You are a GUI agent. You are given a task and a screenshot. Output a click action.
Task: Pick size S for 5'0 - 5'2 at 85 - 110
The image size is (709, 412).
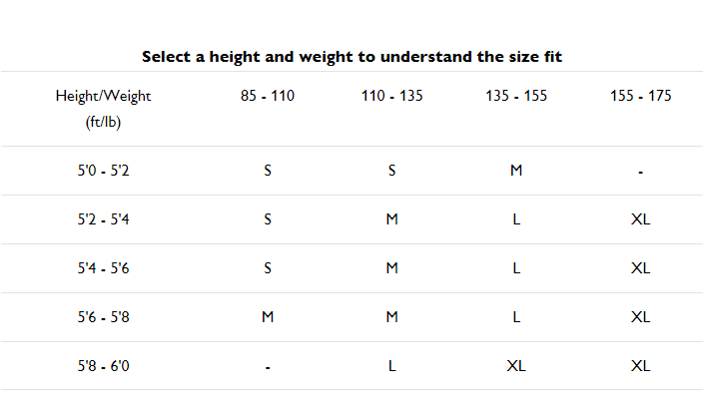tap(268, 171)
